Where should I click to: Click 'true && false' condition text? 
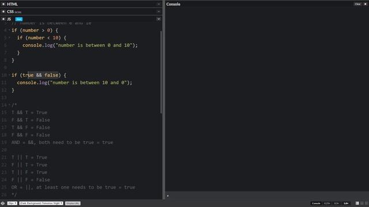click(x=40, y=75)
